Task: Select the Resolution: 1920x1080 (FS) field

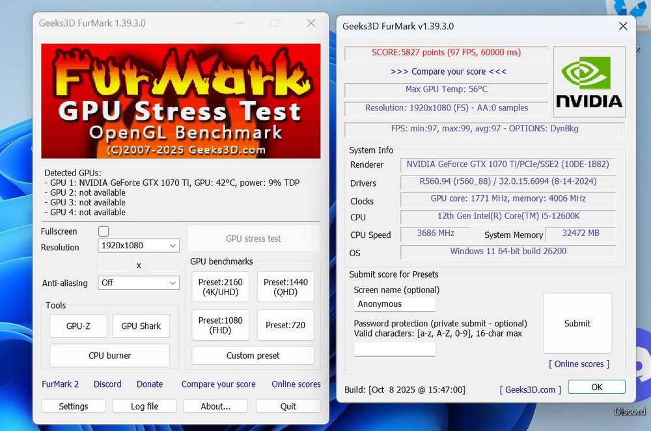Action: click(447, 108)
